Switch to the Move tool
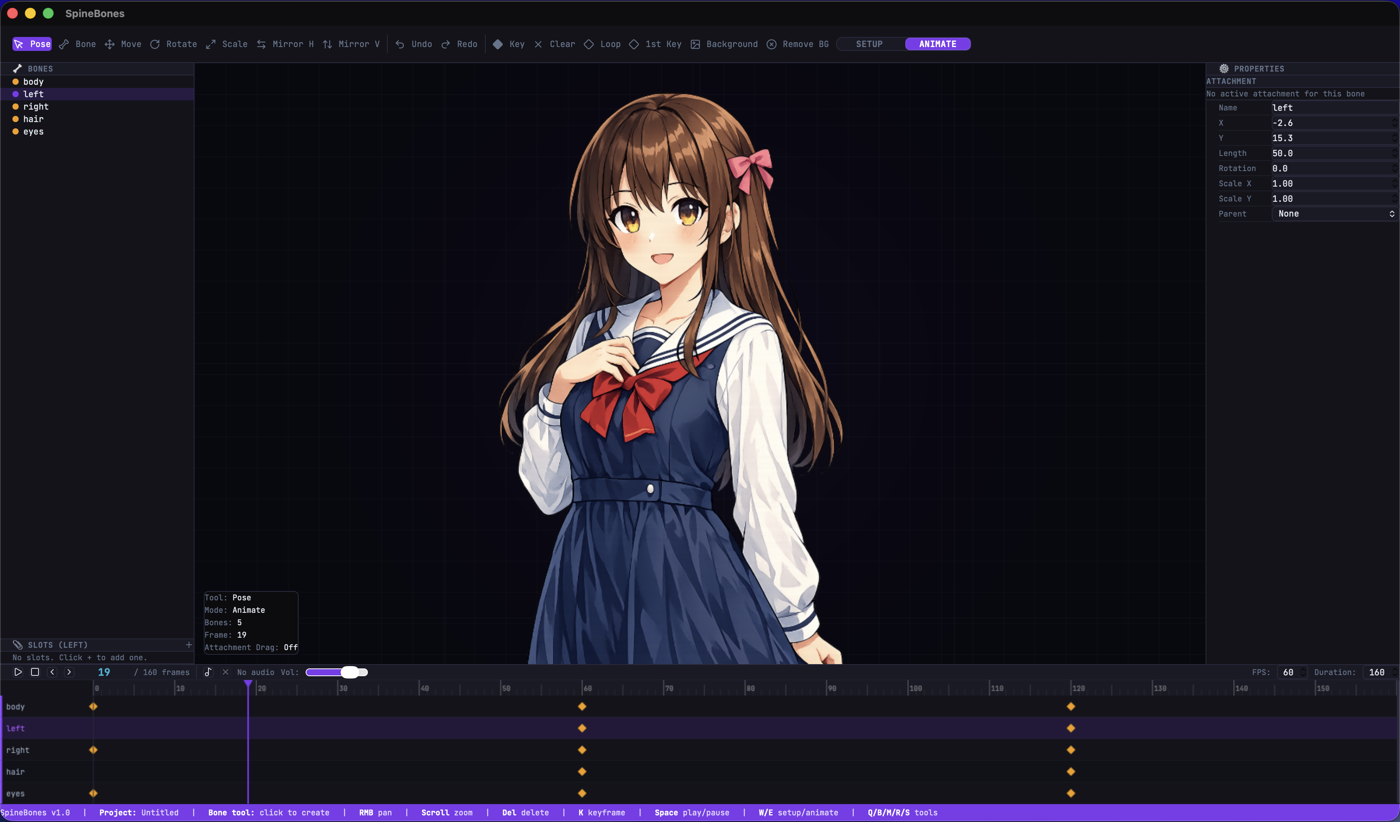Viewport: 1400px width, 822px height. [123, 44]
